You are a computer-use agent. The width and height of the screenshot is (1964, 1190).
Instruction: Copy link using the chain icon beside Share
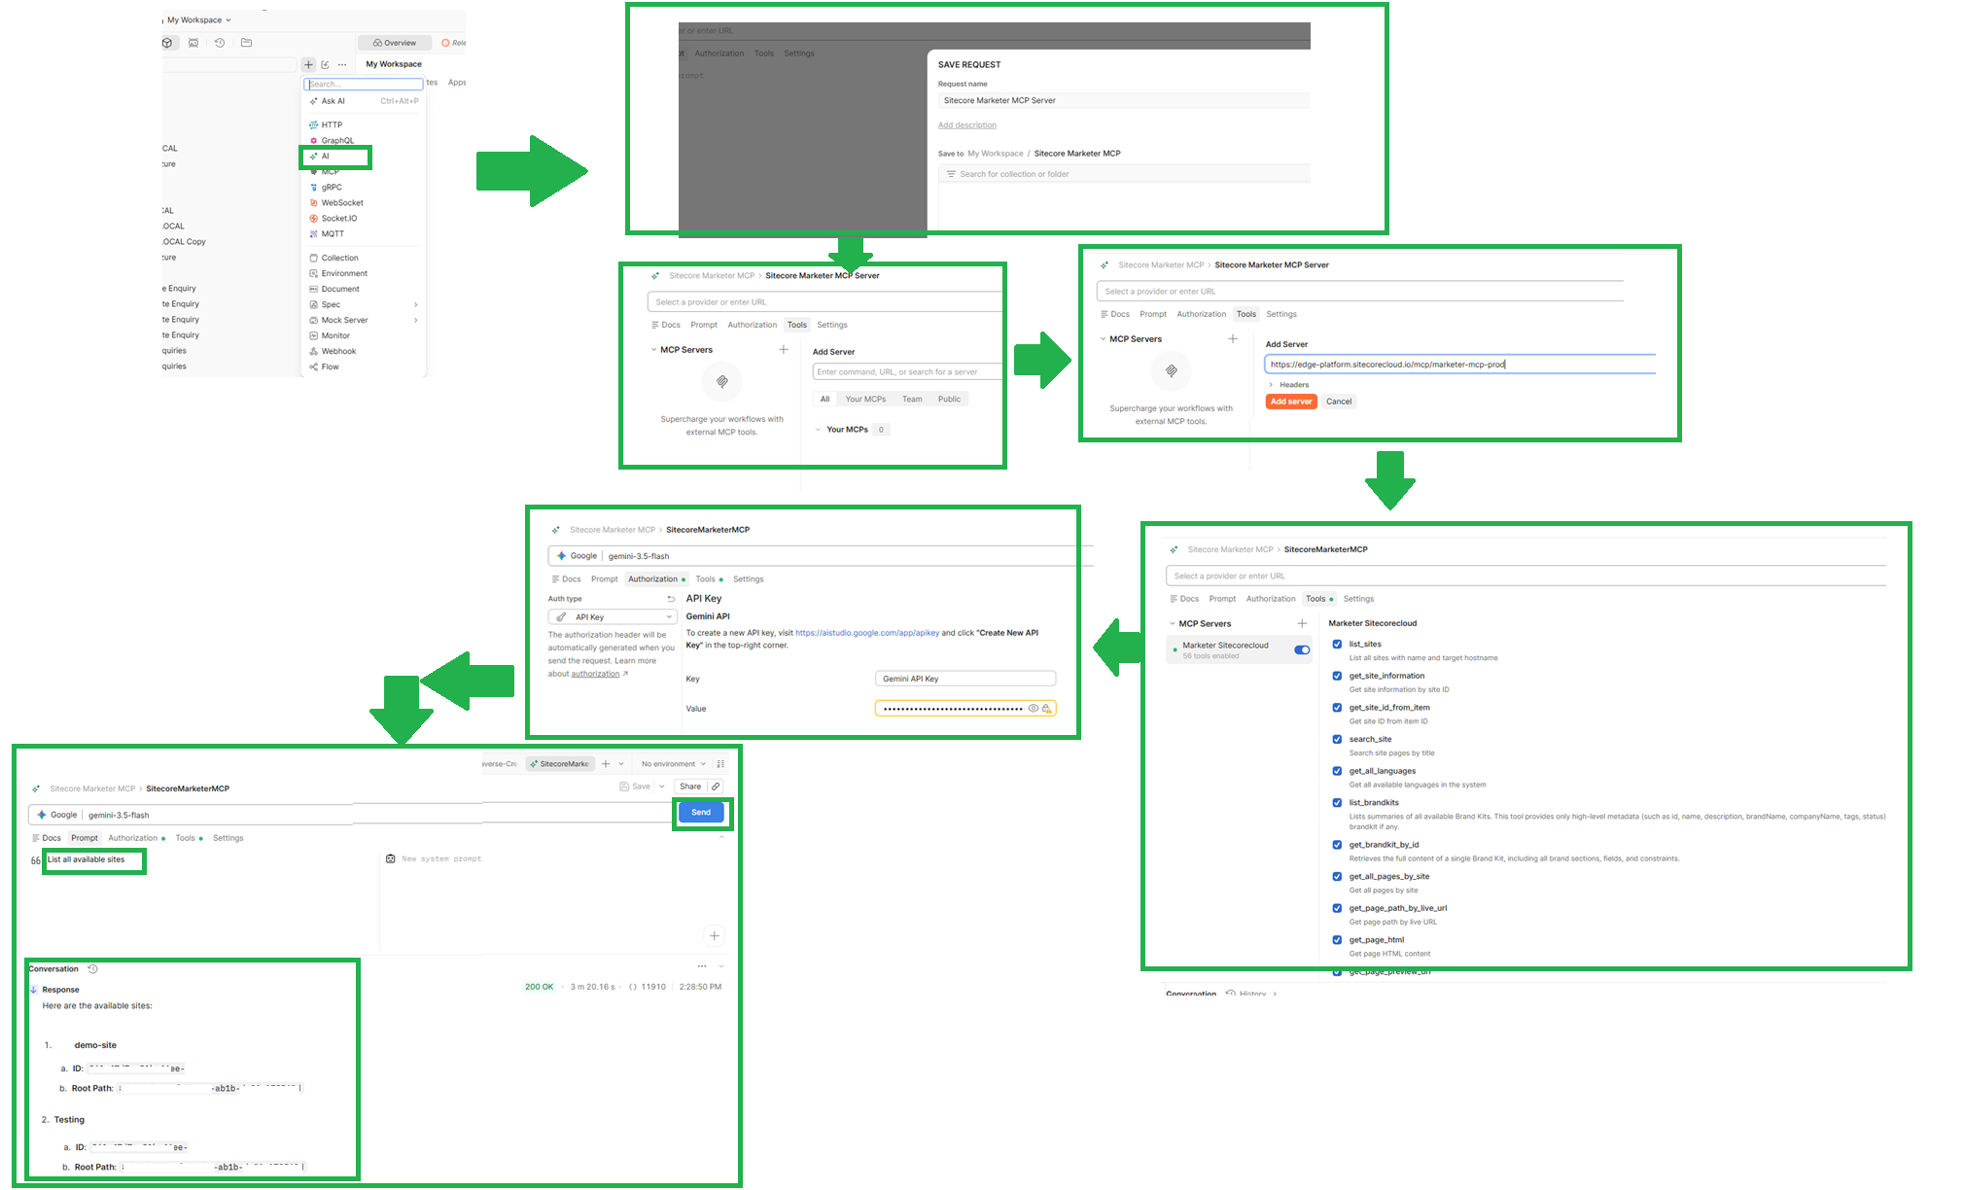tap(716, 787)
